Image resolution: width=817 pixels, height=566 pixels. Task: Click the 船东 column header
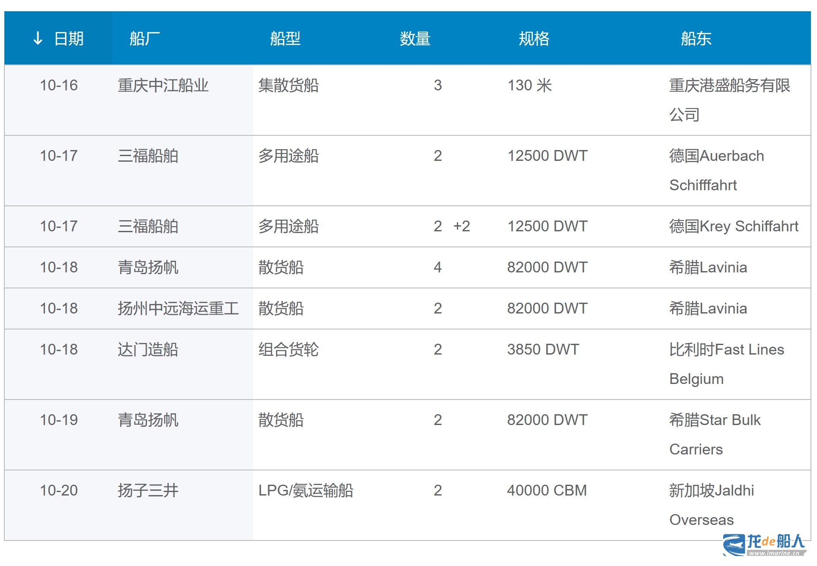(x=696, y=38)
